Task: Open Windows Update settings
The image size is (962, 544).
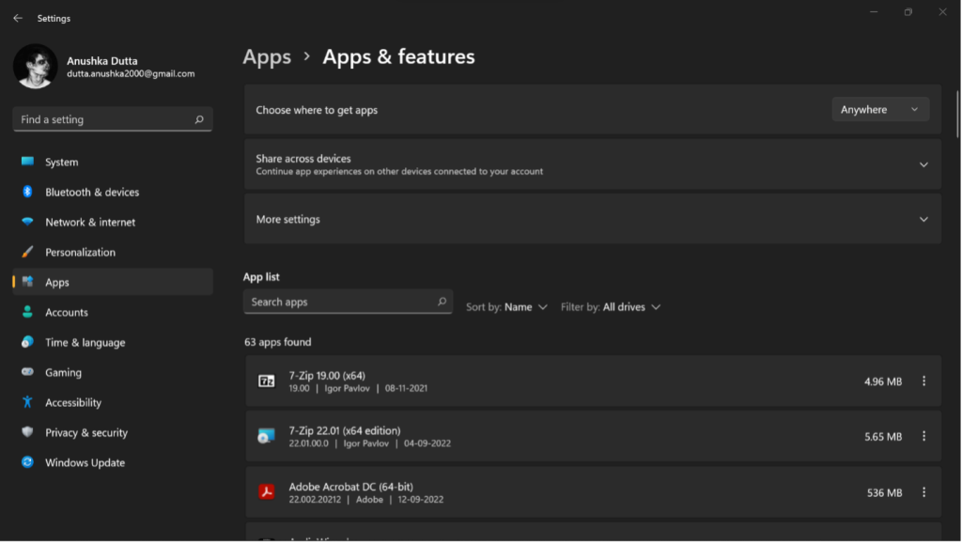Action: click(85, 463)
